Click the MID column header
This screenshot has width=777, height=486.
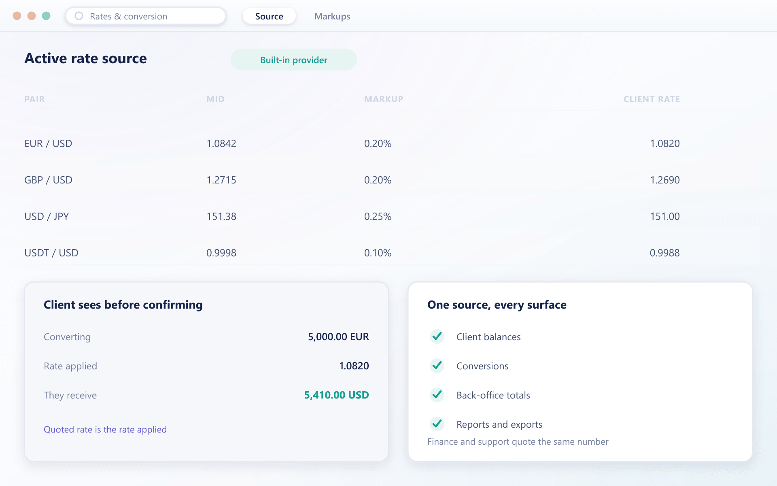(x=215, y=99)
